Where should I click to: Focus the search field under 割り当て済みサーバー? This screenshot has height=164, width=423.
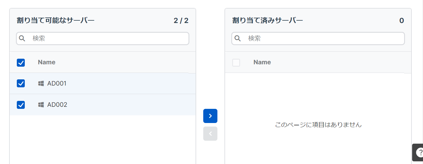pos(322,38)
